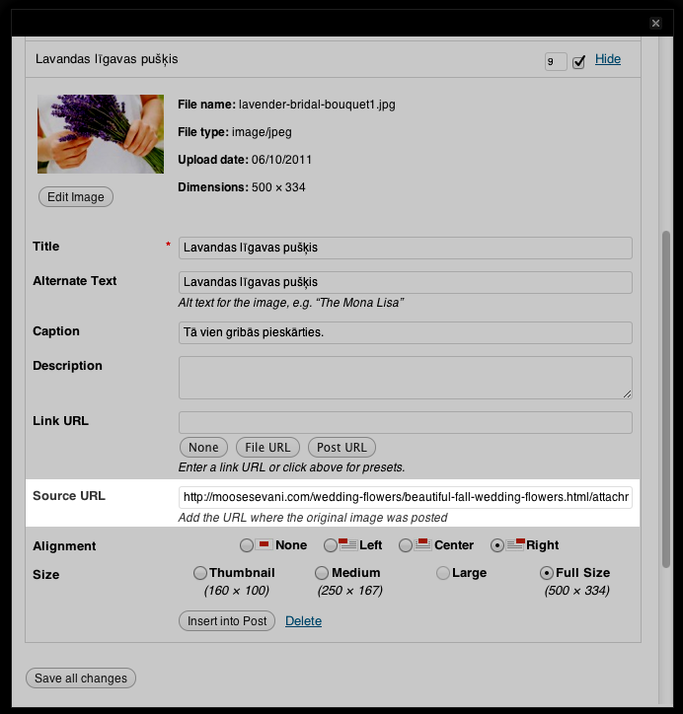683x714 pixels.
Task: Close the media dialog with X
Action: [655, 24]
